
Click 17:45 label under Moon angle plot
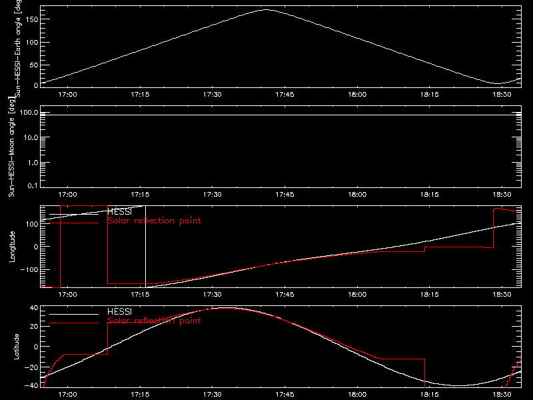pyautogui.click(x=285, y=195)
